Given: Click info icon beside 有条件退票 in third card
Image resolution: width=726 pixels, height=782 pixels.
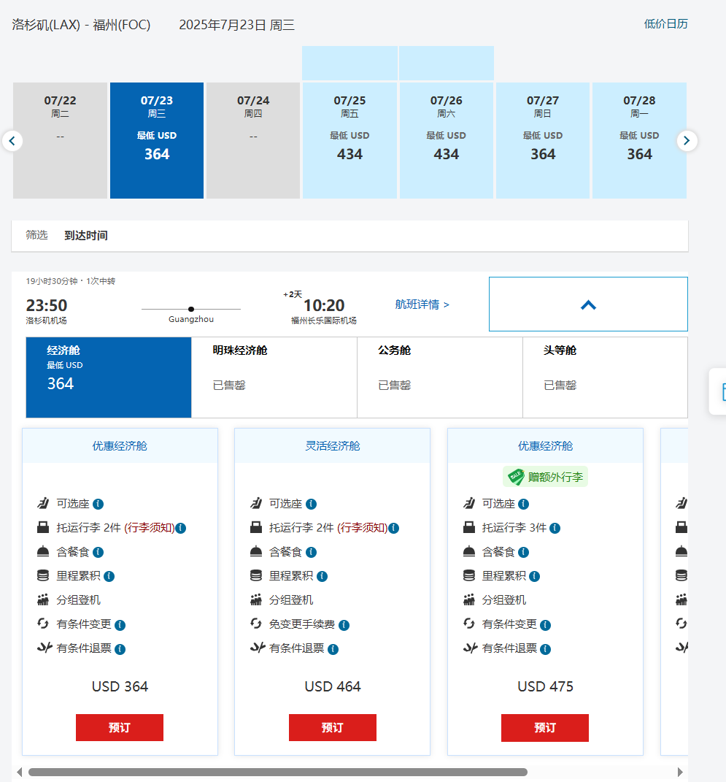Looking at the screenshot, I should (545, 649).
